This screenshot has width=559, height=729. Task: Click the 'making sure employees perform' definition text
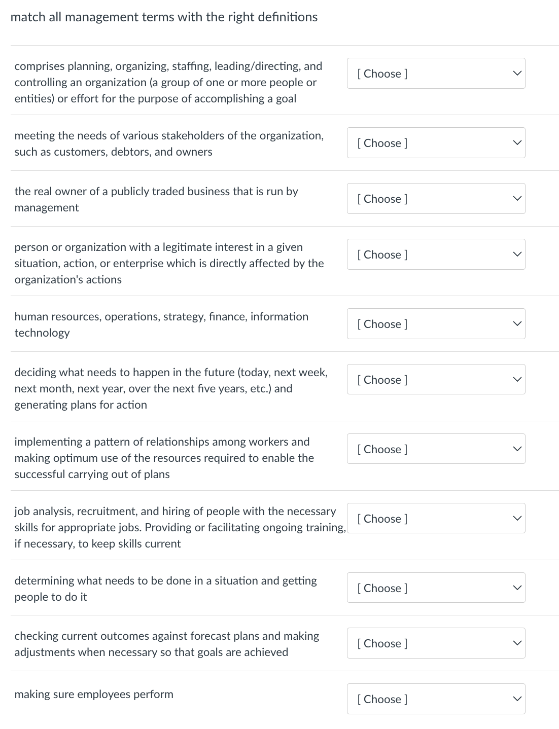click(94, 695)
